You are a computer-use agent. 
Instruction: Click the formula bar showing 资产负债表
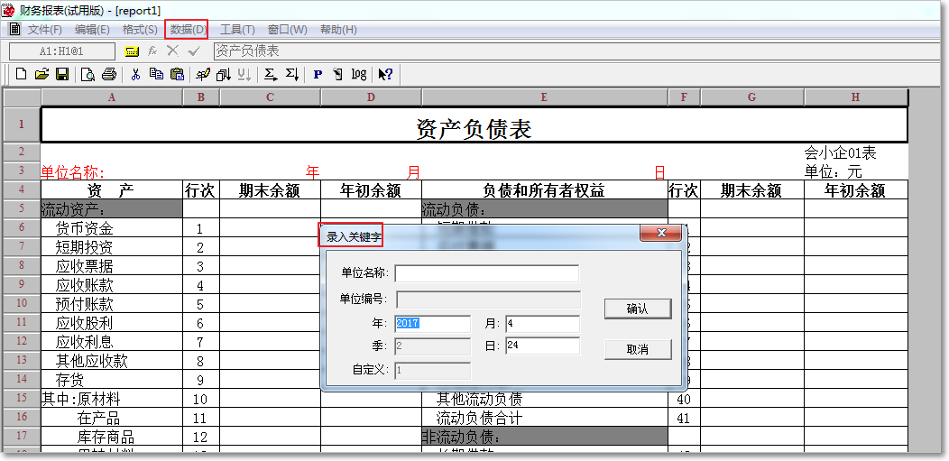click(575, 51)
